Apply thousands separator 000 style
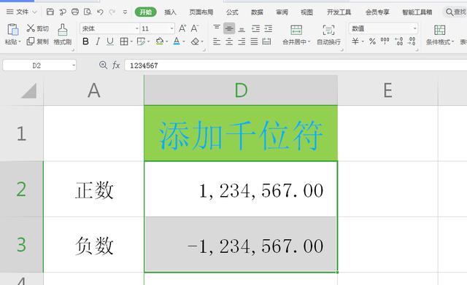The width and height of the screenshot is (467, 285). [x=385, y=41]
